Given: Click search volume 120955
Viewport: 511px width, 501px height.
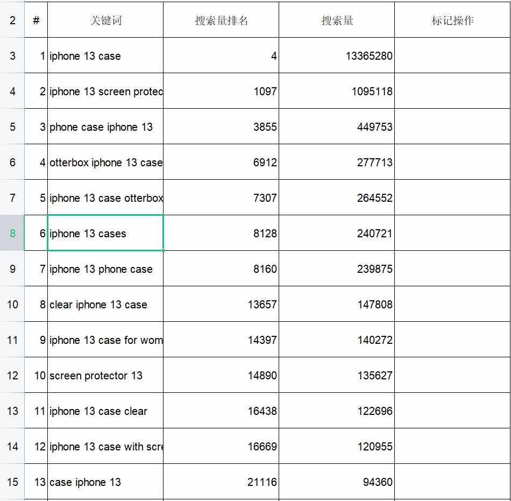Looking at the screenshot, I should point(337,446).
